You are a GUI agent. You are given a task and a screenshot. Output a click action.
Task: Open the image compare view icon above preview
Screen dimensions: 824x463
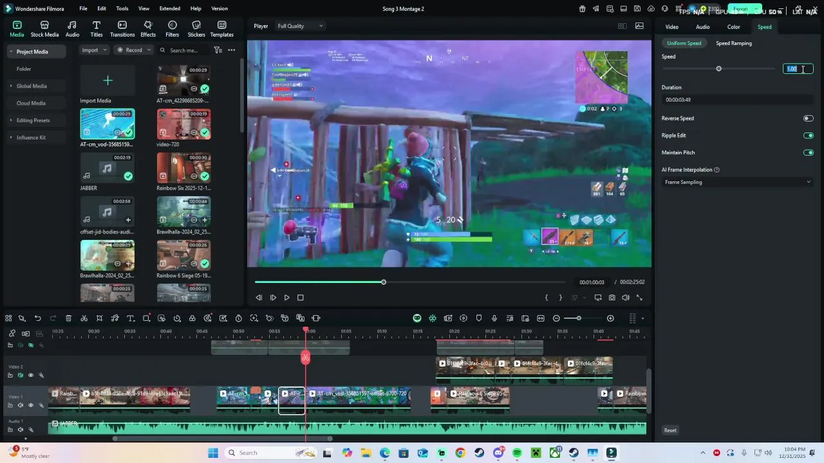click(x=639, y=26)
